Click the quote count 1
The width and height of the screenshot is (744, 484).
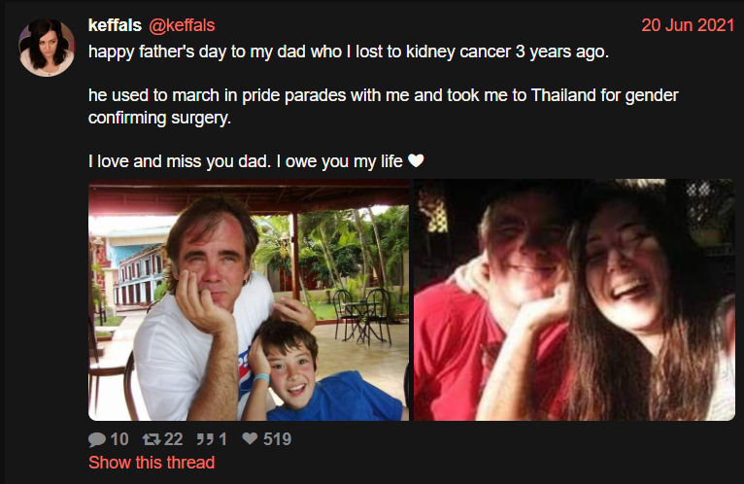click(222, 439)
